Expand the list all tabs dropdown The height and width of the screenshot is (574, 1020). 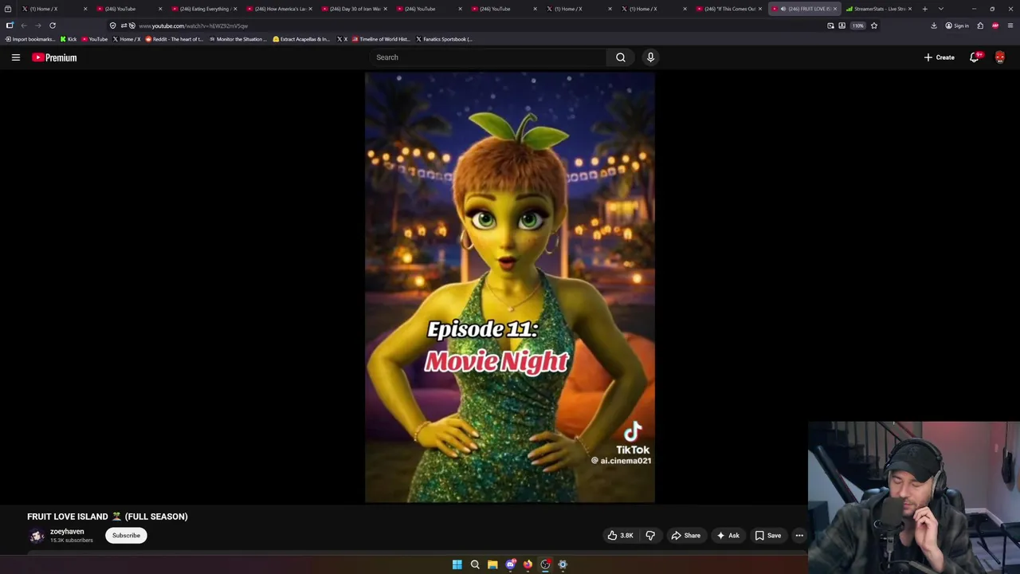(941, 9)
